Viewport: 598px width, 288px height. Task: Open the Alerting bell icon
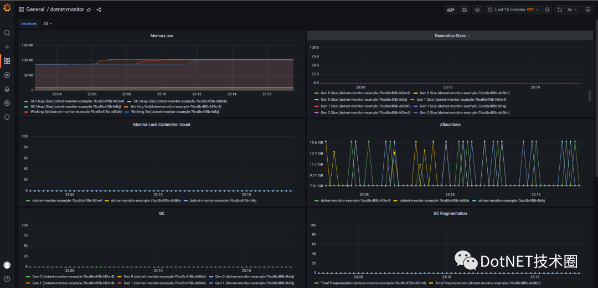click(7, 89)
